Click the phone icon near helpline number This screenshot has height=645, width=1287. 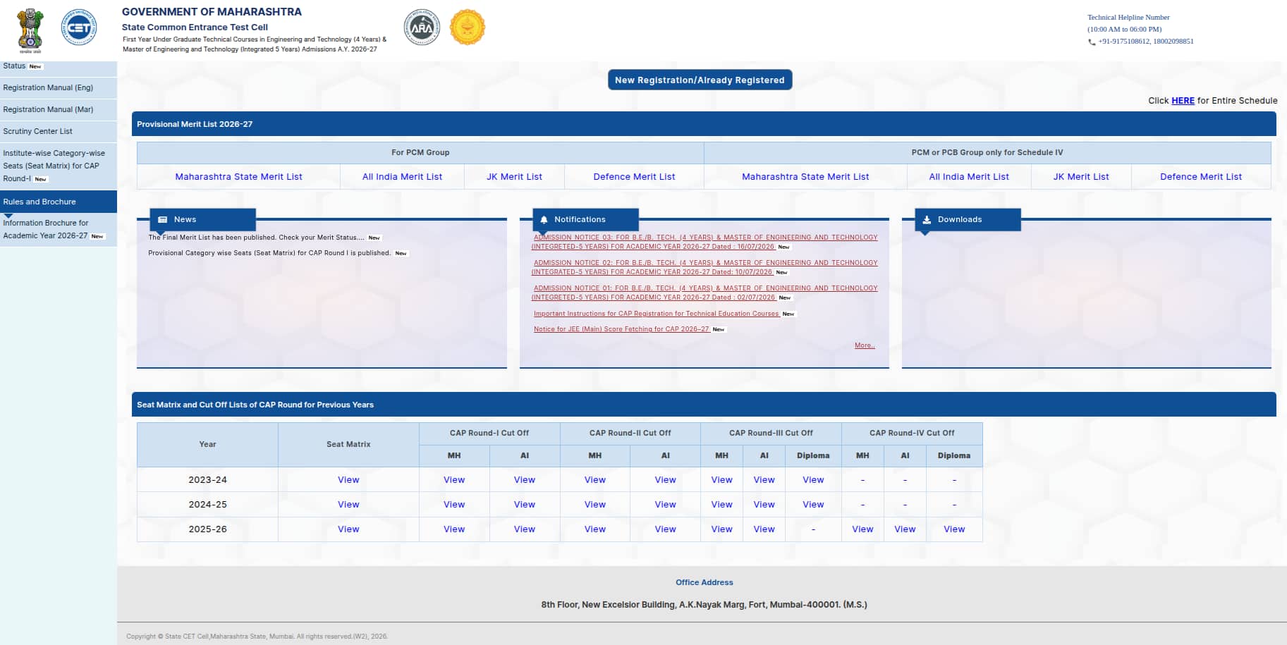click(x=1092, y=42)
